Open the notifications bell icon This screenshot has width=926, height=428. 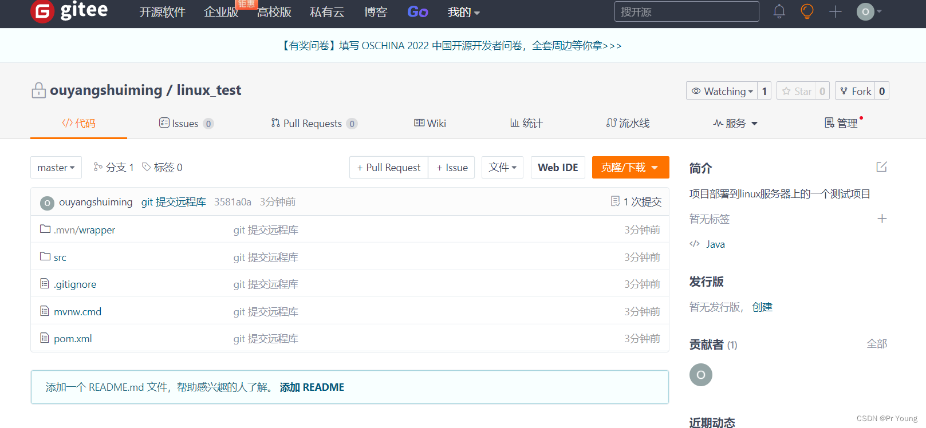[x=779, y=11]
